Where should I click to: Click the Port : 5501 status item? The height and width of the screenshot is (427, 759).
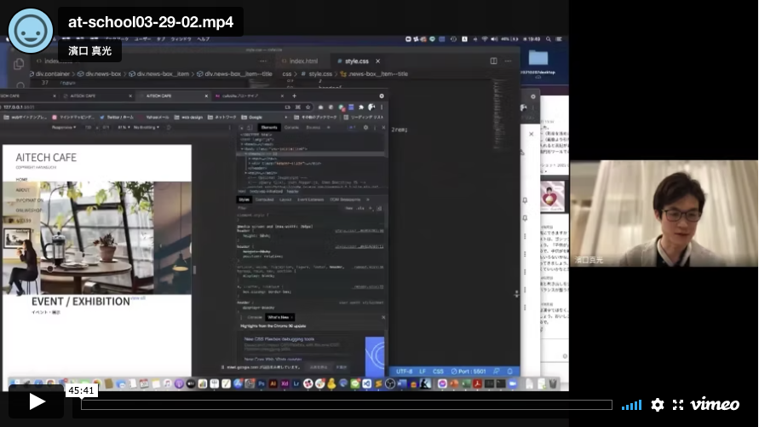point(468,372)
